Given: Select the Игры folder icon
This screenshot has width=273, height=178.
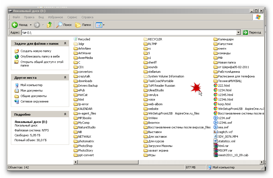Looking at the screenshot, I should [x=146, y=155].
